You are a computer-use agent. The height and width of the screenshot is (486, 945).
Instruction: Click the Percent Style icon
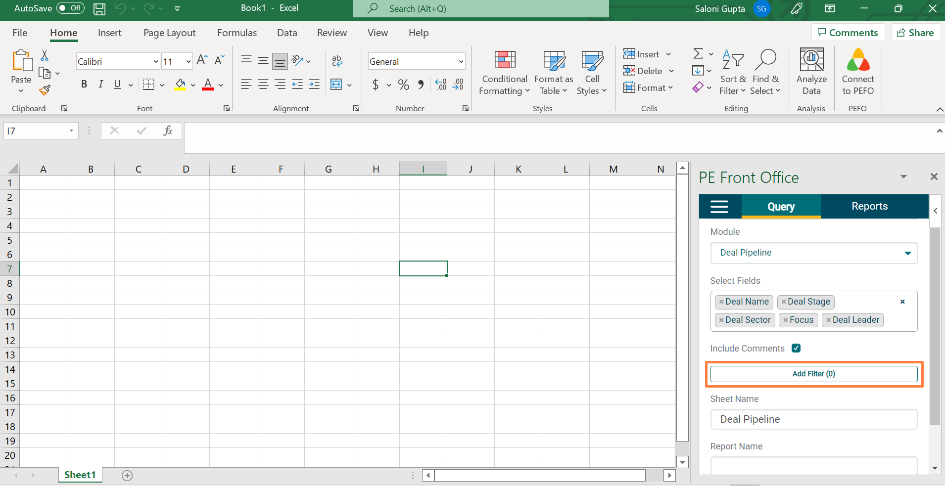click(404, 85)
